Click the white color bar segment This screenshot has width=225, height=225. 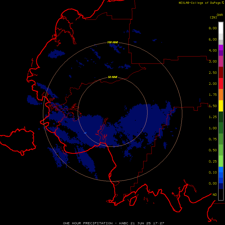tap(221, 28)
